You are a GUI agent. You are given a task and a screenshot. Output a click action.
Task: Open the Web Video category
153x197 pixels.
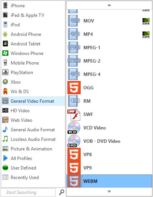point(33,120)
